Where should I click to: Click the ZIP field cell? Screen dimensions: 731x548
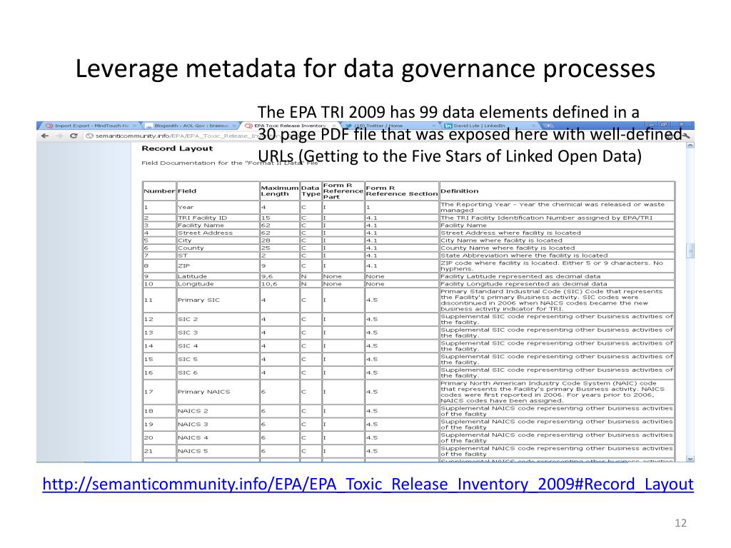pyautogui.click(x=218, y=266)
